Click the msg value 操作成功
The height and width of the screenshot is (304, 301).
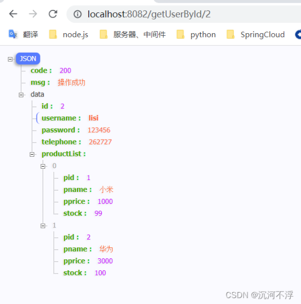71,83
